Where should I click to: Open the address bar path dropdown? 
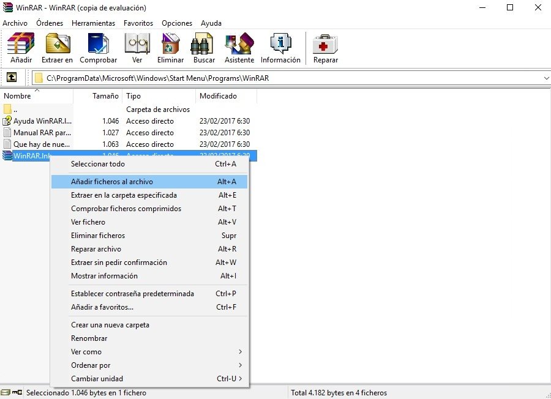[547, 78]
